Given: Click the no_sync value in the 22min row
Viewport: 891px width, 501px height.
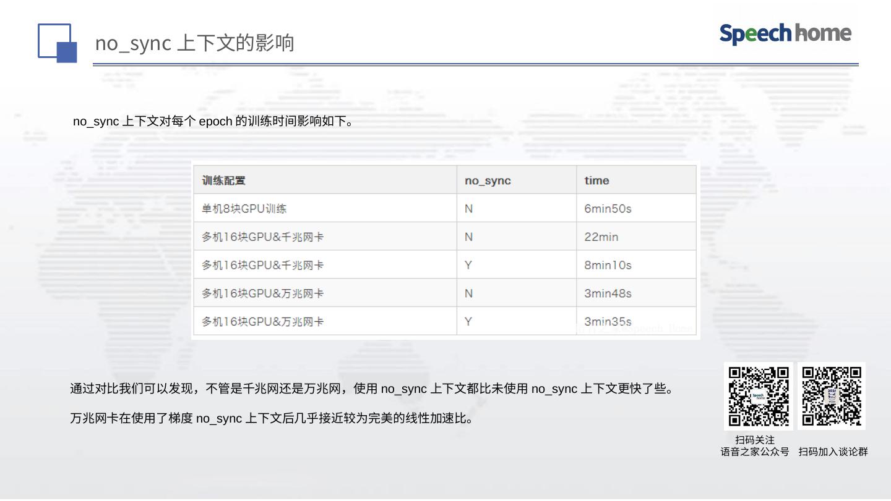Looking at the screenshot, I should click(x=468, y=237).
